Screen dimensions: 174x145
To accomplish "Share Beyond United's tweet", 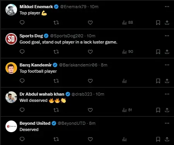I will (x=167, y=139).
